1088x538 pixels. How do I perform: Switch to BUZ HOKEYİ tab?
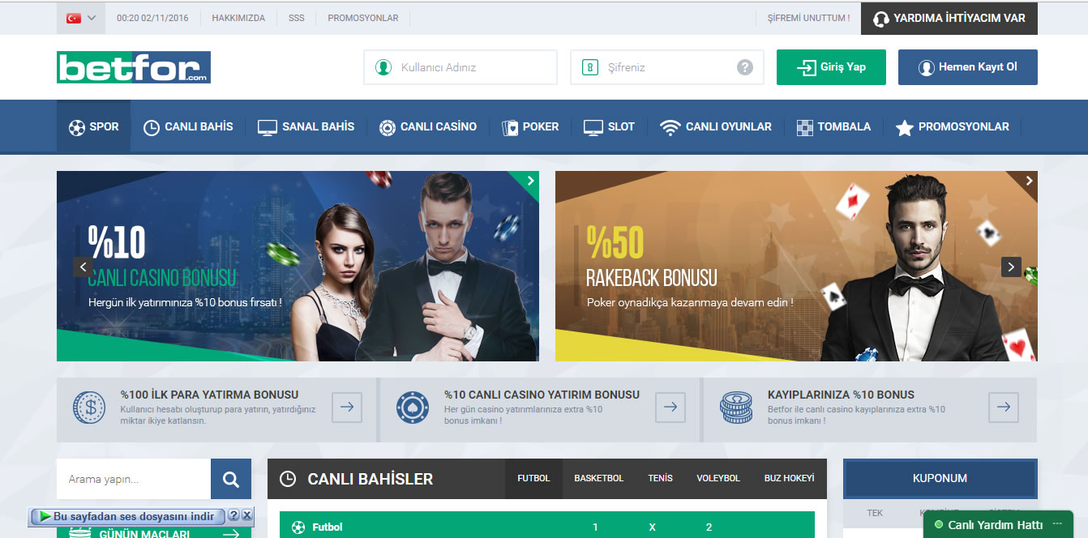coord(789,478)
